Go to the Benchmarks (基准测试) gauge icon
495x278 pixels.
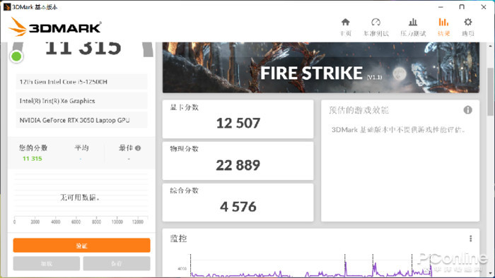375,22
